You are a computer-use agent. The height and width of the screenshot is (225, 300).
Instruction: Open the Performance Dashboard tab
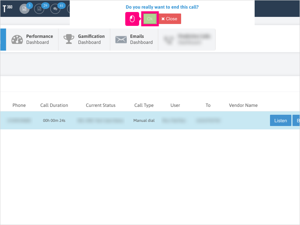[x=32, y=39]
